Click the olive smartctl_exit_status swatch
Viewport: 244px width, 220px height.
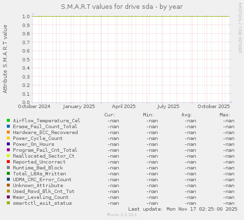pyautogui.click(x=8, y=203)
